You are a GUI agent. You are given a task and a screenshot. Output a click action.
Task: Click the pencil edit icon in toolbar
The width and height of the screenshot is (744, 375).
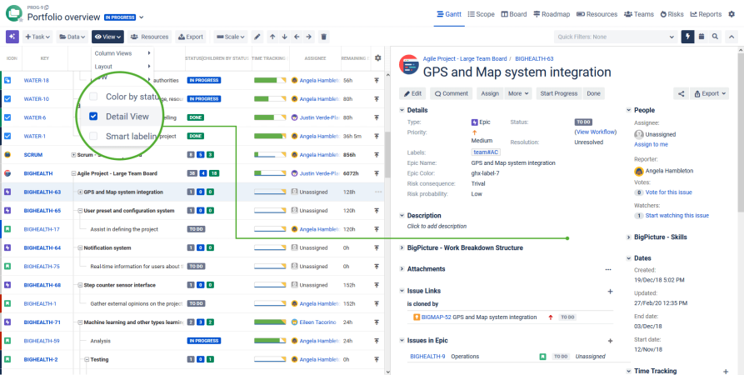(x=257, y=37)
